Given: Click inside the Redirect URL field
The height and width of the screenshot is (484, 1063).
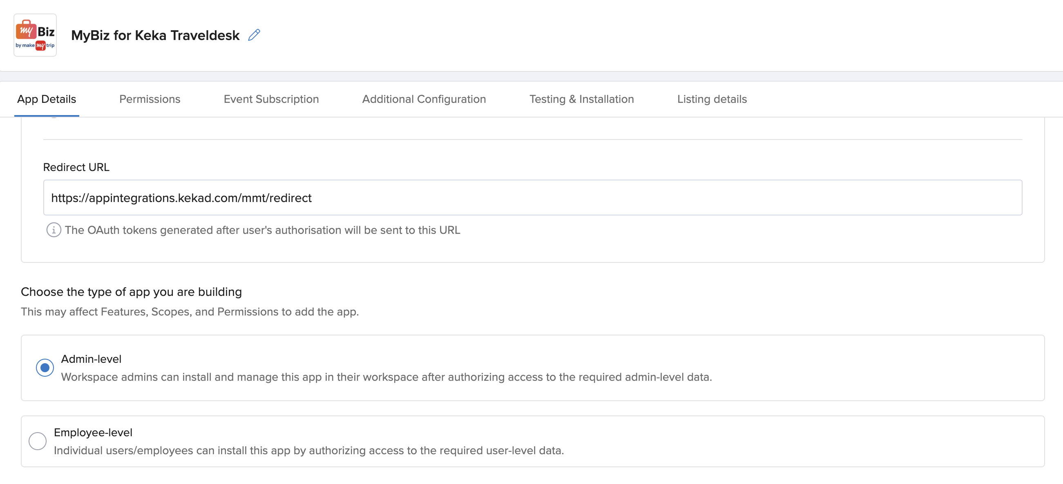Looking at the screenshot, I should point(532,198).
